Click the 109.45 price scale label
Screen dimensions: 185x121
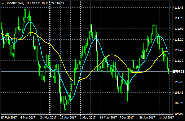coord(179,93)
